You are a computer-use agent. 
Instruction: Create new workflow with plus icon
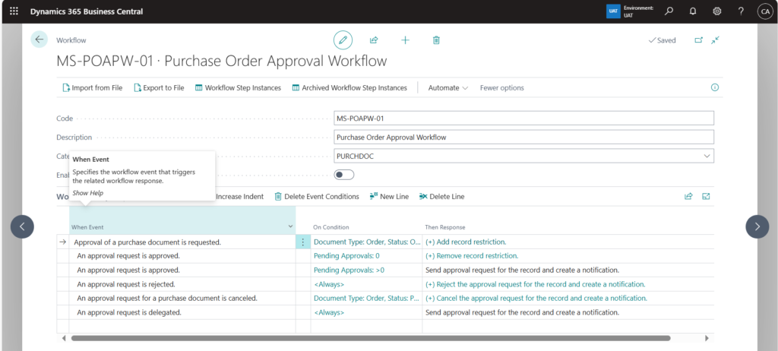[406, 40]
